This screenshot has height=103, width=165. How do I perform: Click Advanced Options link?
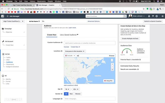point(94,21)
